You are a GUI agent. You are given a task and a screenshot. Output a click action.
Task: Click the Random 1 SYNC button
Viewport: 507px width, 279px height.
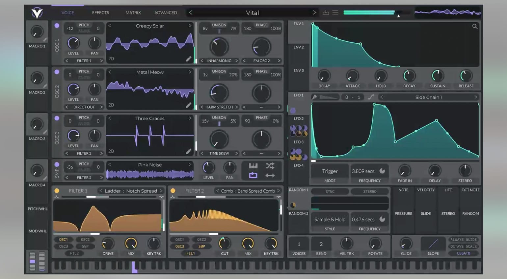330,191
